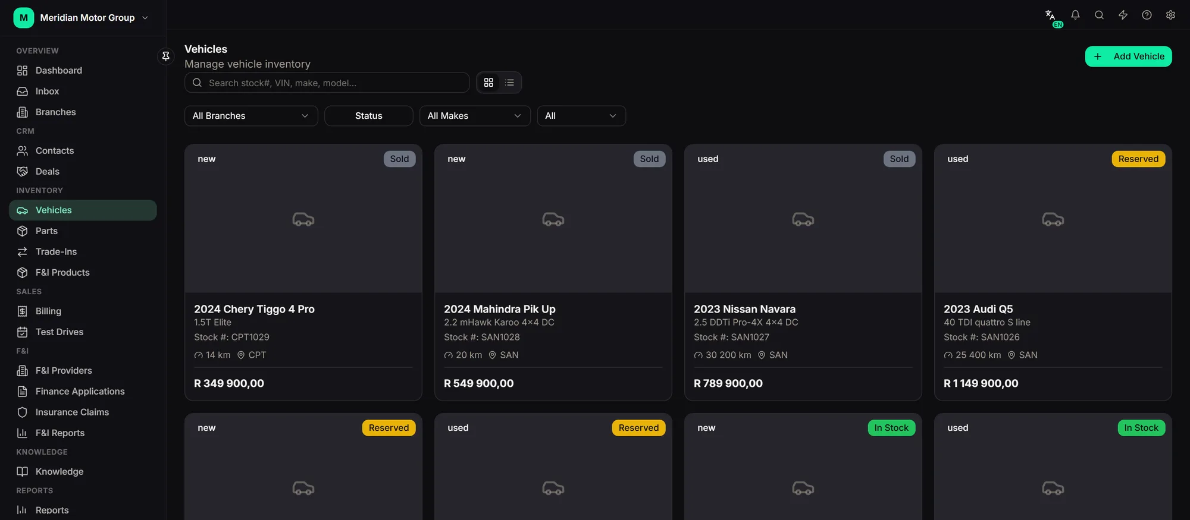Open the language translation icon
The image size is (1190, 520).
[x=1051, y=15]
